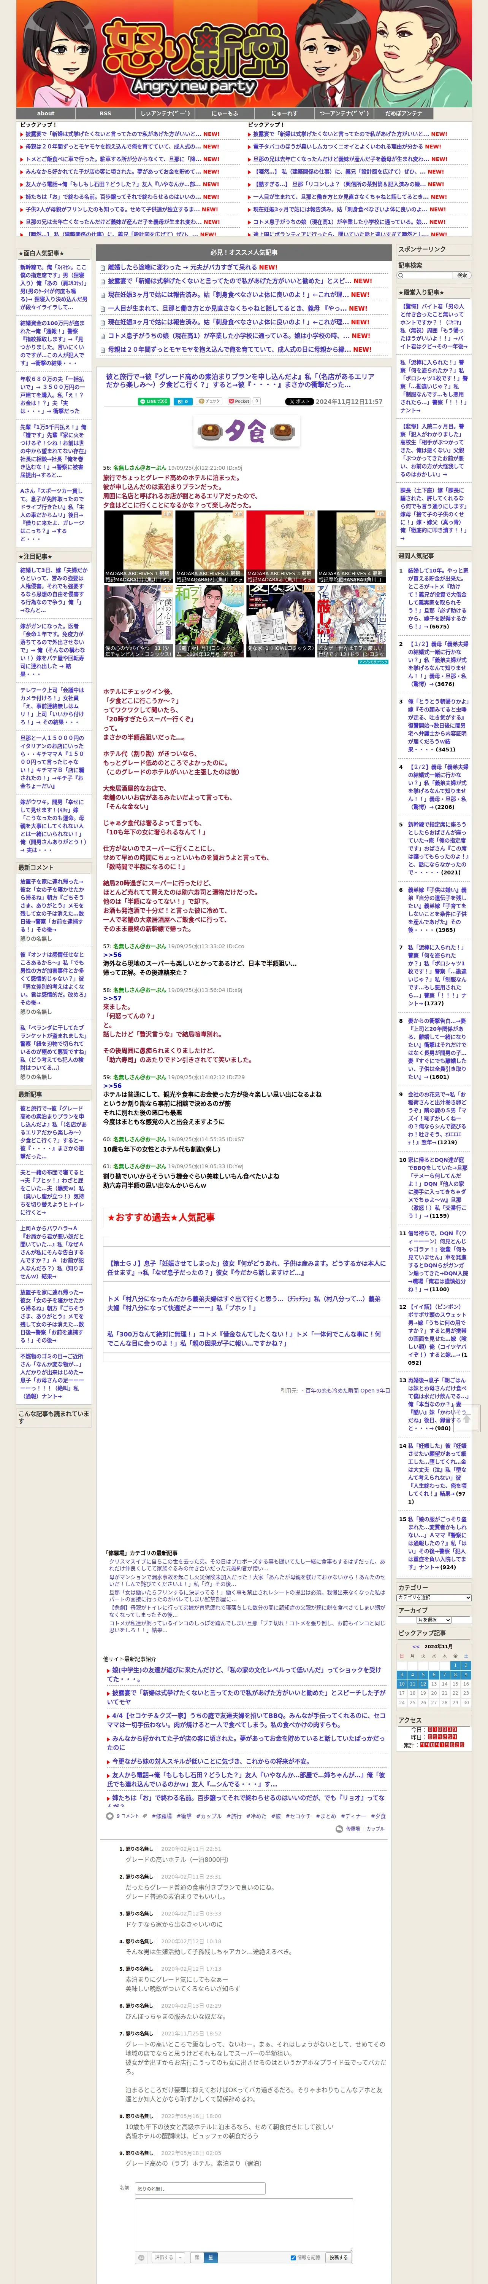Open the RSS tab in navigation
This screenshot has height=2284, width=488.
pyautogui.click(x=105, y=113)
